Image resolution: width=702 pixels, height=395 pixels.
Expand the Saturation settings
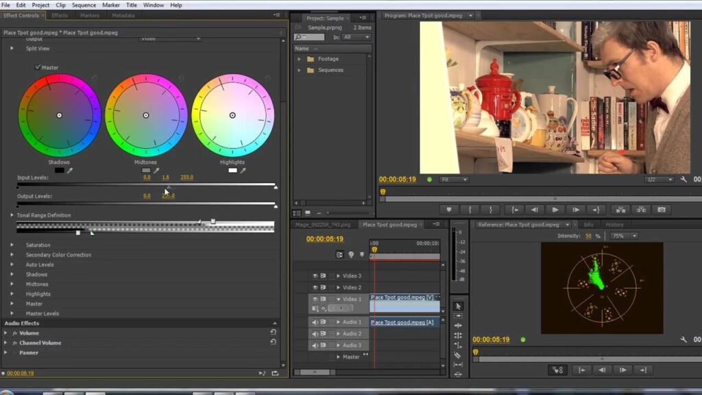12,245
